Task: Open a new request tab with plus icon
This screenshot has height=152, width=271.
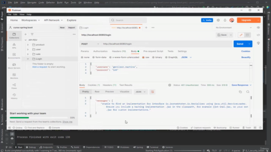Action: (x=146, y=27)
